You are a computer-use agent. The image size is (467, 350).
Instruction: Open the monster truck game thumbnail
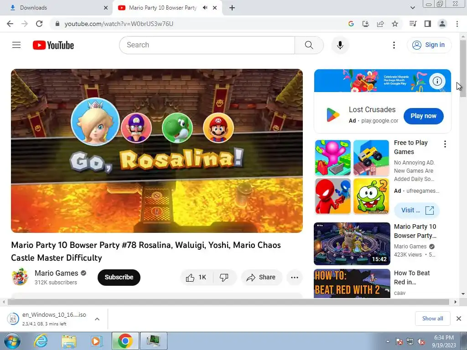[371, 158]
